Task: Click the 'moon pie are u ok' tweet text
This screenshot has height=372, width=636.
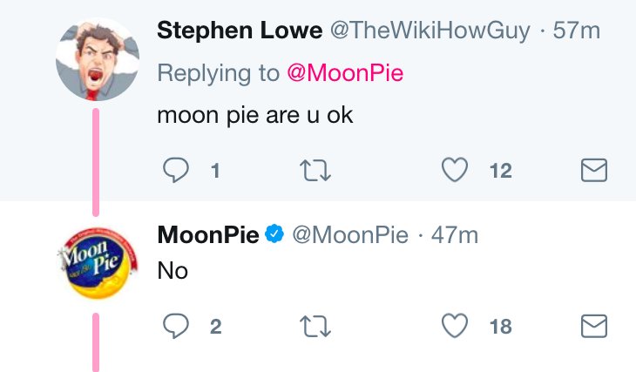Action: 255,116
